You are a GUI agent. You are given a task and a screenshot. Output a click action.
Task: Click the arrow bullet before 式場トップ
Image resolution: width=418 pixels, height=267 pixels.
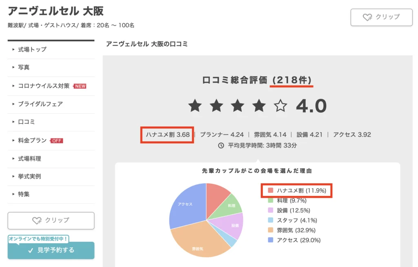pos(13,49)
